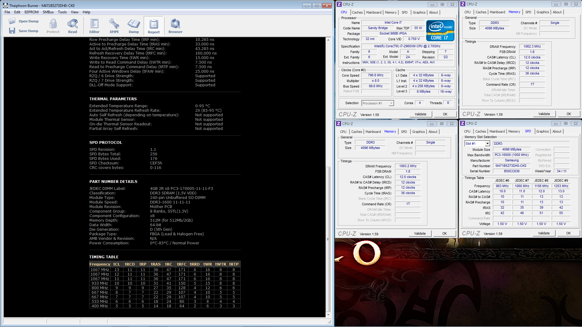Open the Help menu in Thaiphoon Burner
The image size is (582, 327).
pyautogui.click(x=86, y=12)
